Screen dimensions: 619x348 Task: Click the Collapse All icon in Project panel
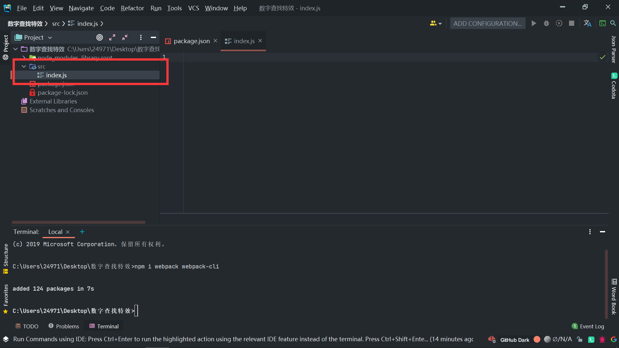pyautogui.click(x=125, y=37)
